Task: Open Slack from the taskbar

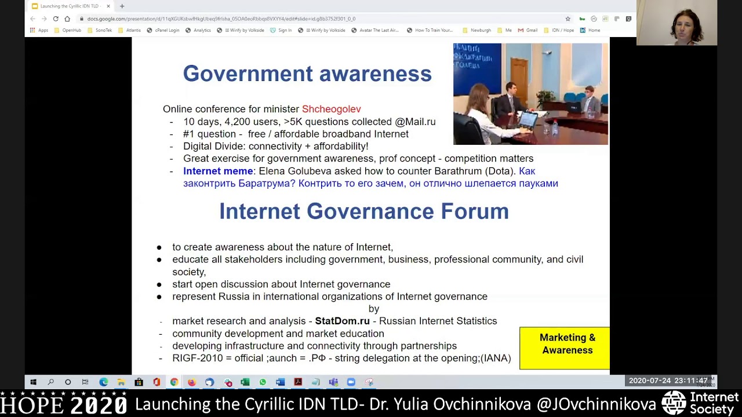Action: coord(228,382)
